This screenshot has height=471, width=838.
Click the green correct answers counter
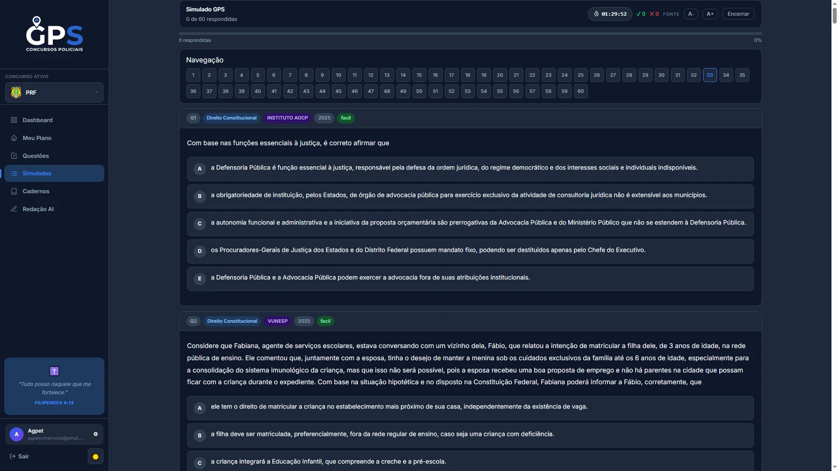click(641, 14)
